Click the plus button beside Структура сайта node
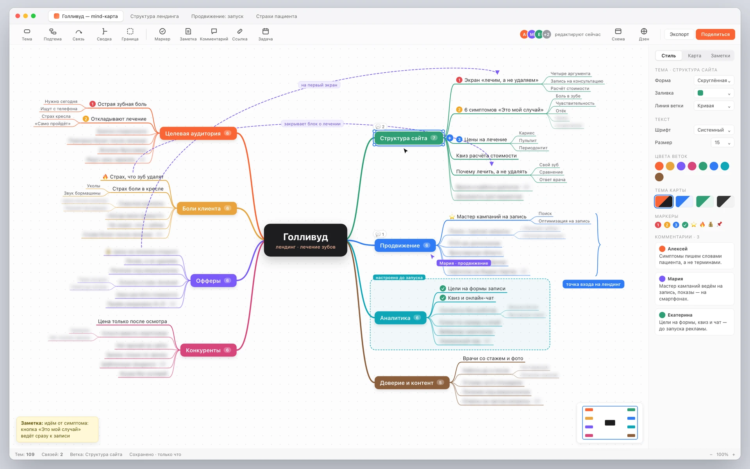The width and height of the screenshot is (750, 469). (x=450, y=138)
